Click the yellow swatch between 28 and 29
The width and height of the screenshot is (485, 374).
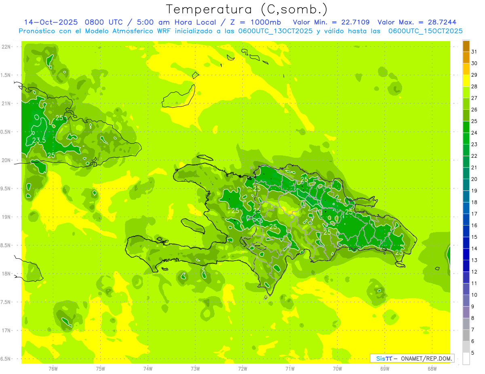(466, 81)
